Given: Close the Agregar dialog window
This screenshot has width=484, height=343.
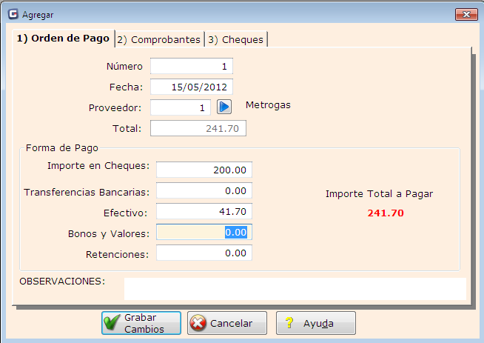Looking at the screenshot, I should pos(465,14).
